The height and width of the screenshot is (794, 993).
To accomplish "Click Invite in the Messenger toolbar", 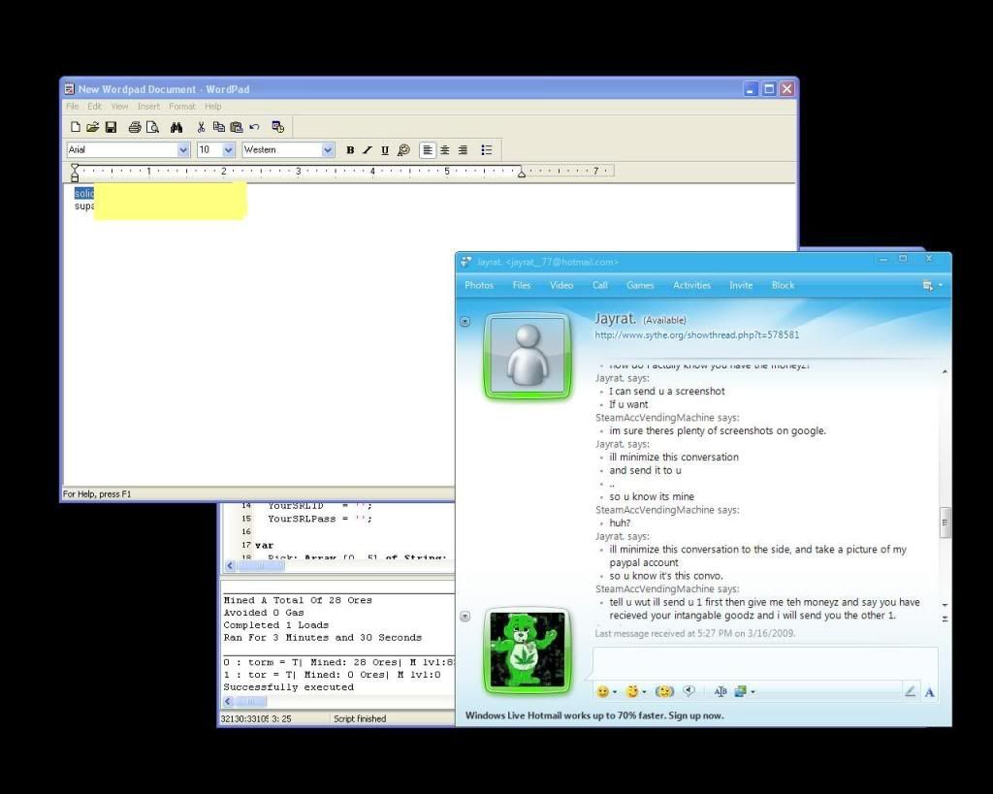I will pos(741,286).
